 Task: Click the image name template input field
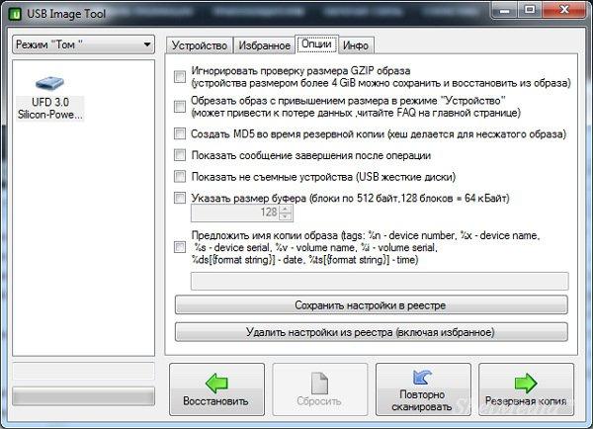tap(380, 282)
